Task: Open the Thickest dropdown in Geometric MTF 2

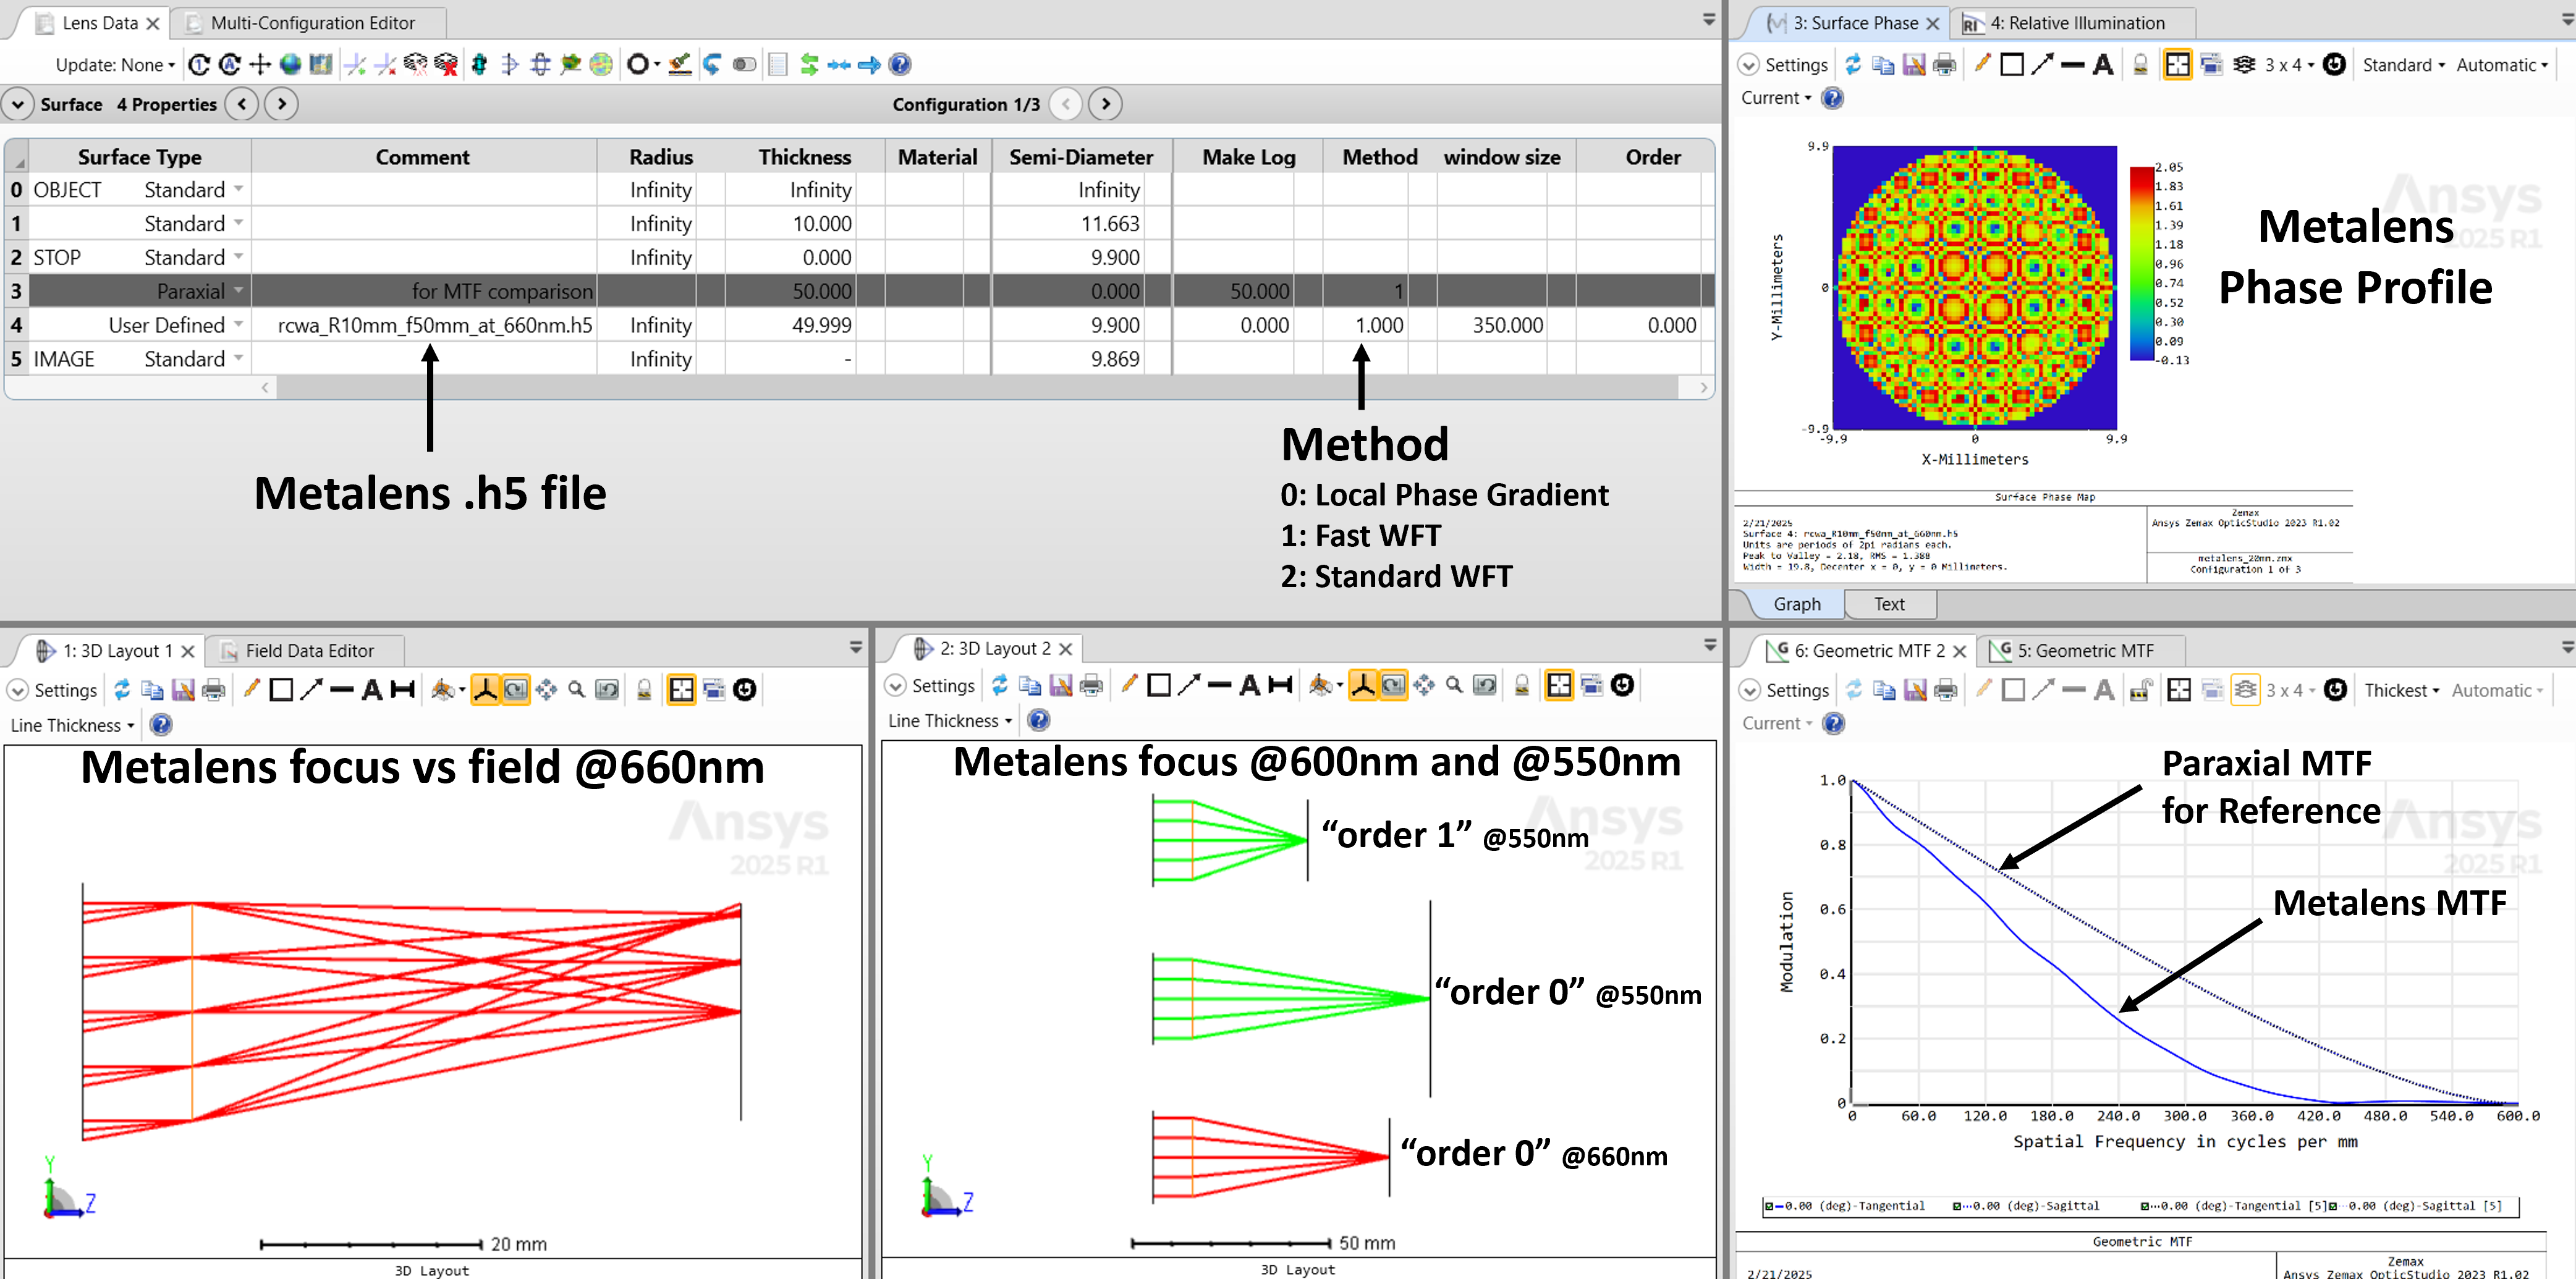Action: pos(2401,690)
